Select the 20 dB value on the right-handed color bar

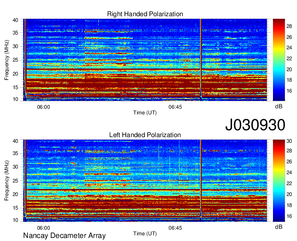(289, 69)
